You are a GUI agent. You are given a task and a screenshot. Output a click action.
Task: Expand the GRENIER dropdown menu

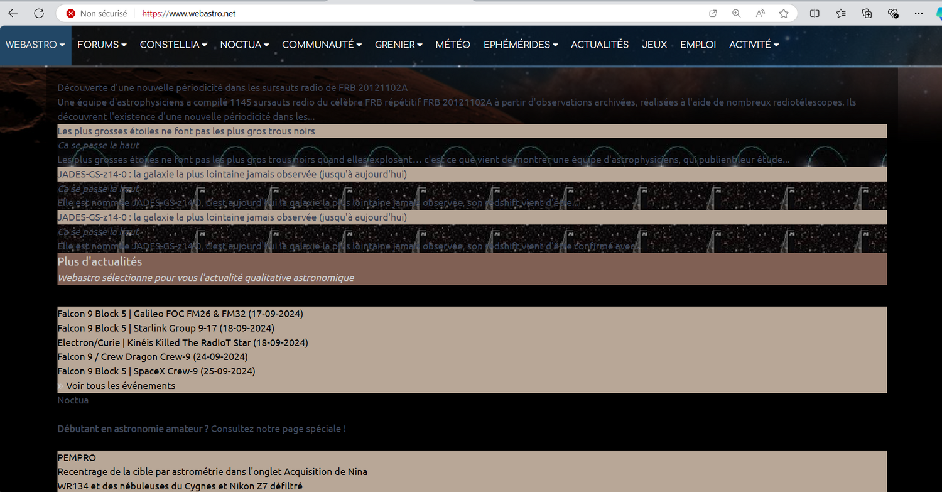click(x=399, y=45)
